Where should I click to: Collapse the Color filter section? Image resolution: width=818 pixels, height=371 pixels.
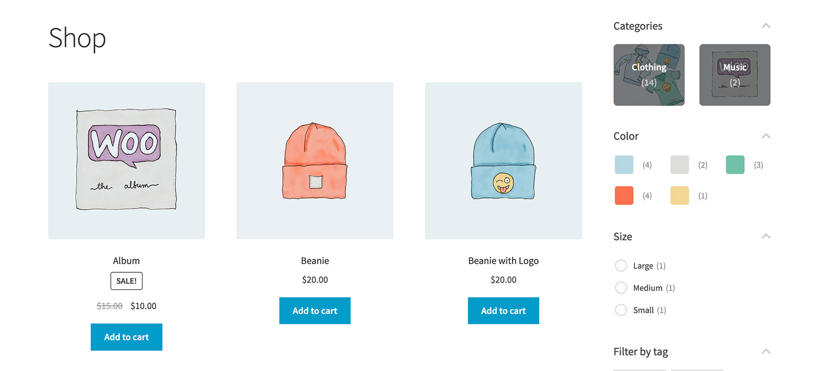766,136
